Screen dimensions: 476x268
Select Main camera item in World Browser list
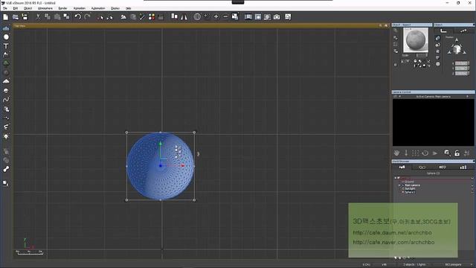[412, 185]
